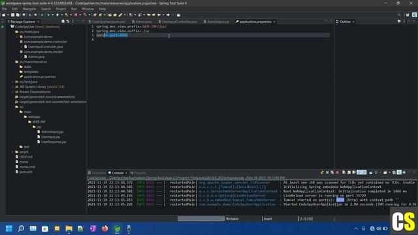
Task: Click Remove Launch icon in Console toolbar
Action: pos(327,172)
